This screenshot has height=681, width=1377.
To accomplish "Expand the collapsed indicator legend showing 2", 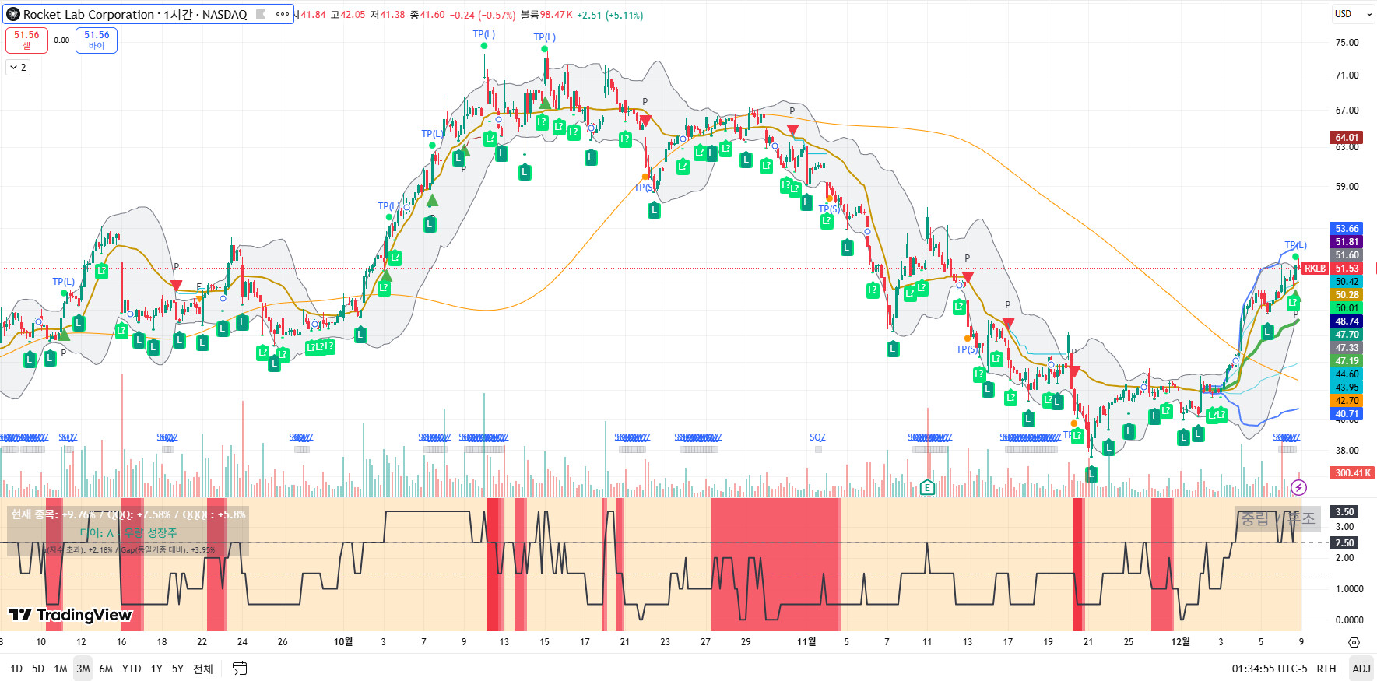I will (x=17, y=68).
